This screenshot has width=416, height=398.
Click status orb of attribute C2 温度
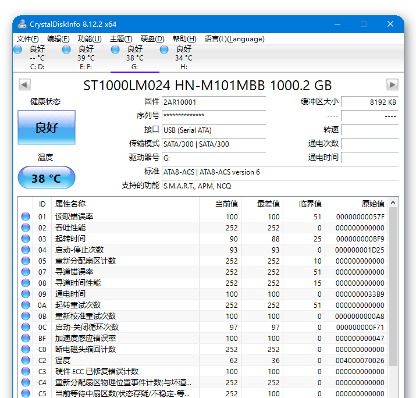pyautogui.click(x=26, y=360)
